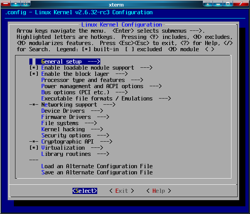The height and width of the screenshot is (214, 250).
Task: Click the Exit button
Action: pos(122,191)
